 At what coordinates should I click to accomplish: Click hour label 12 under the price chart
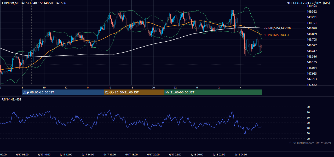[66, 87]
